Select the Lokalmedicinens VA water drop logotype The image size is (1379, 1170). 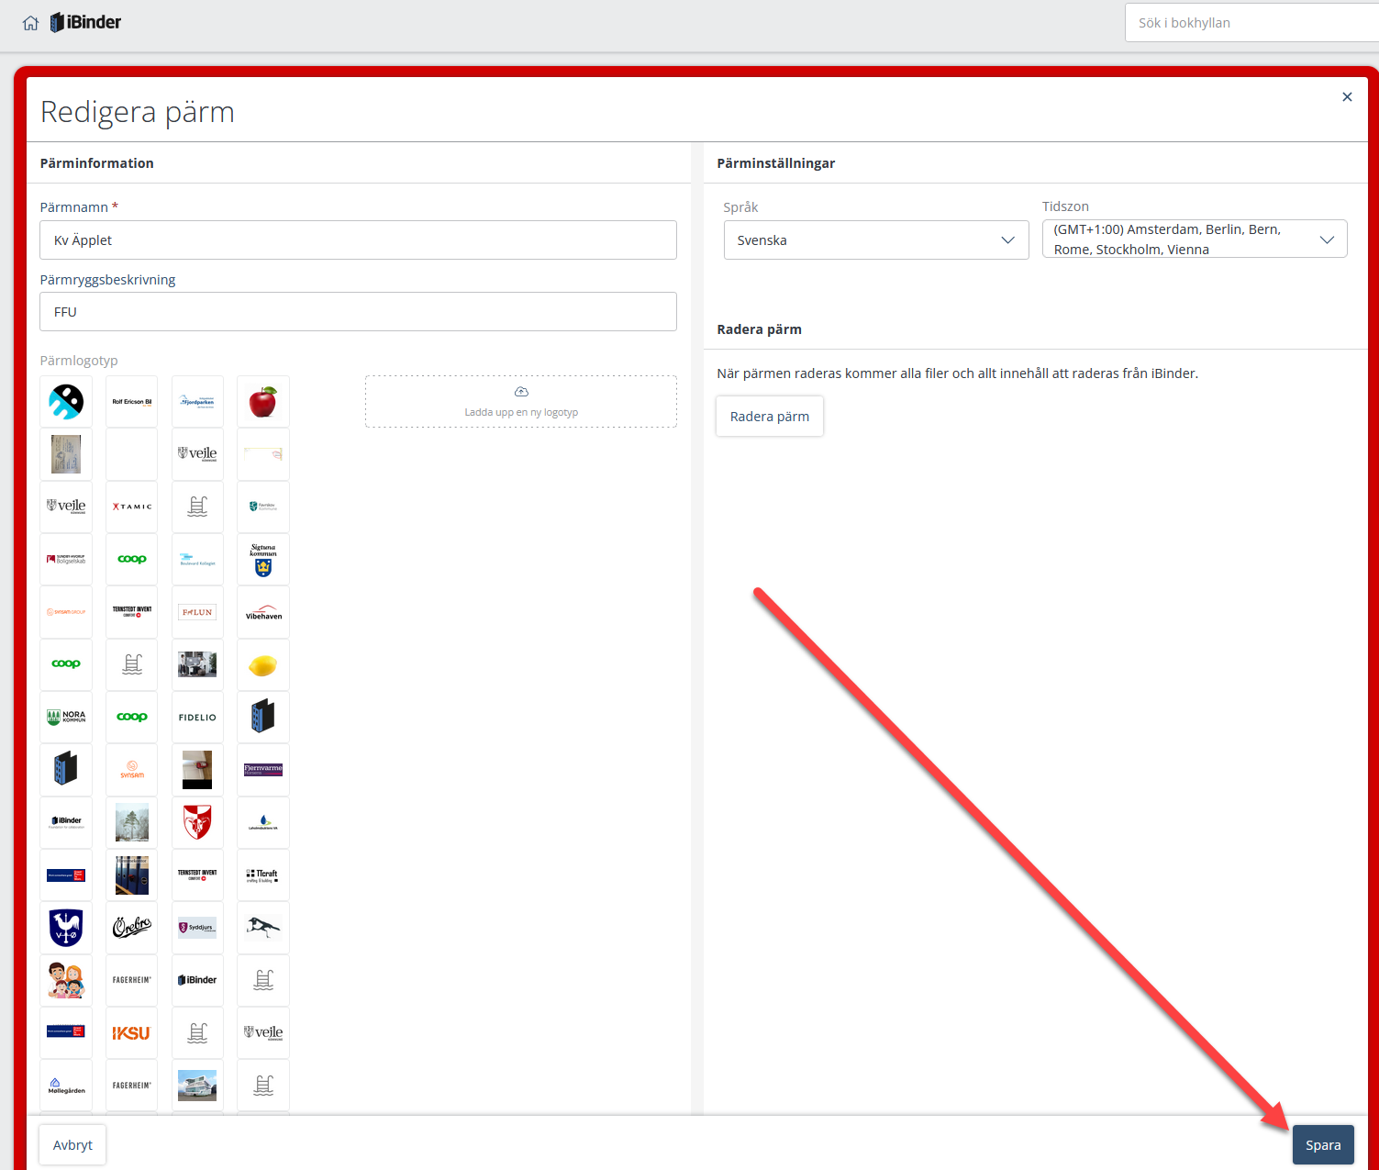click(263, 822)
